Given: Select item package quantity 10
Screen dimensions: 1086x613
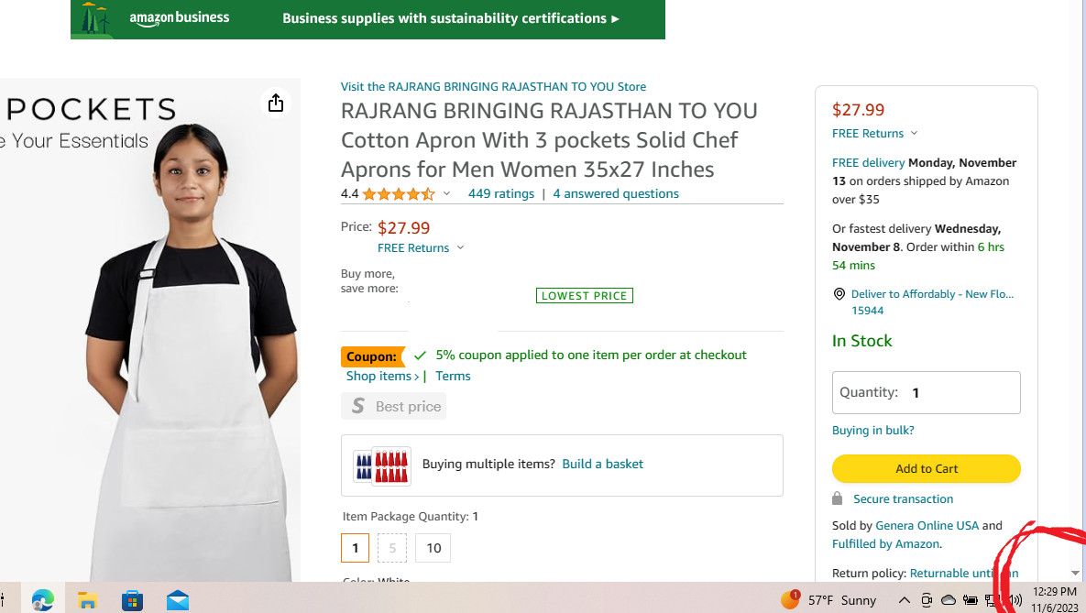Looking at the screenshot, I should pos(433,548).
